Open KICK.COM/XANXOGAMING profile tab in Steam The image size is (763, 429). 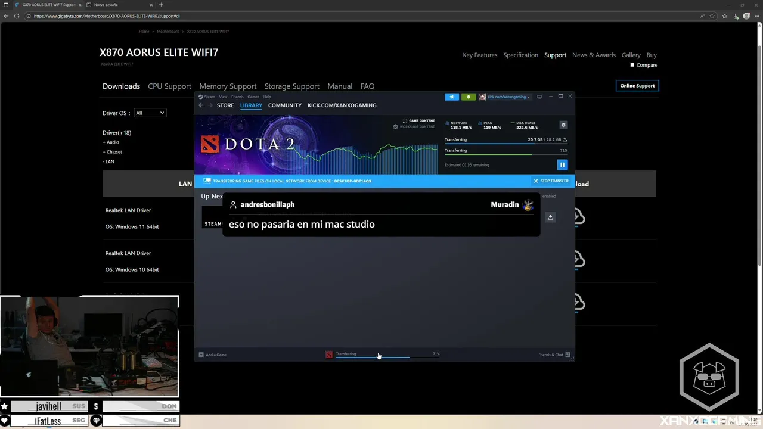pyautogui.click(x=342, y=105)
